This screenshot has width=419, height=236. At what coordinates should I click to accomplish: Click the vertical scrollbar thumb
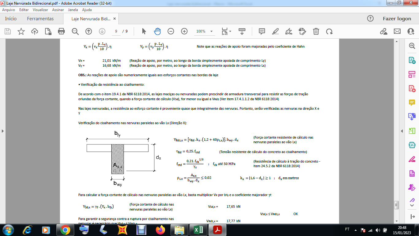[x=396, y=205]
